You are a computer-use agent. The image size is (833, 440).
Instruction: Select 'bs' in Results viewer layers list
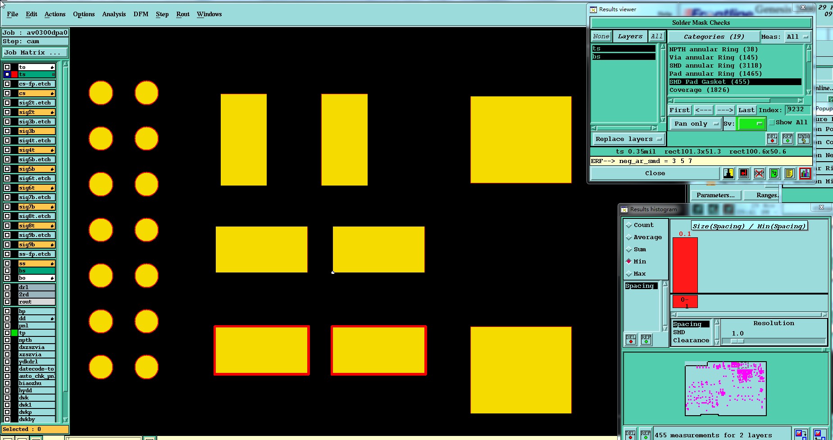tap(624, 57)
